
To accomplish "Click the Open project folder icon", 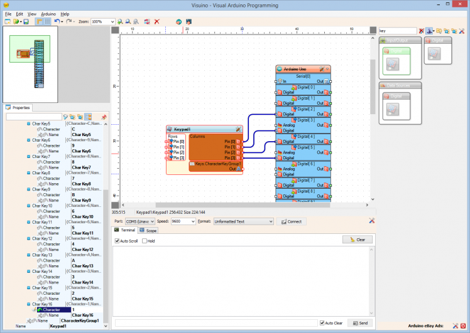I will tap(16, 21).
